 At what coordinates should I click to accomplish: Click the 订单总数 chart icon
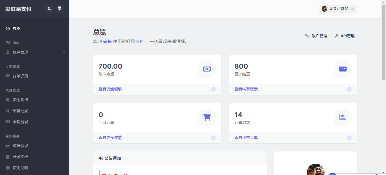pyautogui.click(x=343, y=117)
